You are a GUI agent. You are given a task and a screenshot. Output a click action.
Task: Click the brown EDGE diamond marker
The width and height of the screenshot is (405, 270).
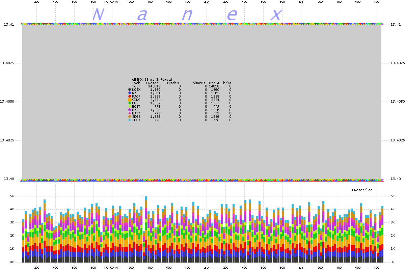130,116
